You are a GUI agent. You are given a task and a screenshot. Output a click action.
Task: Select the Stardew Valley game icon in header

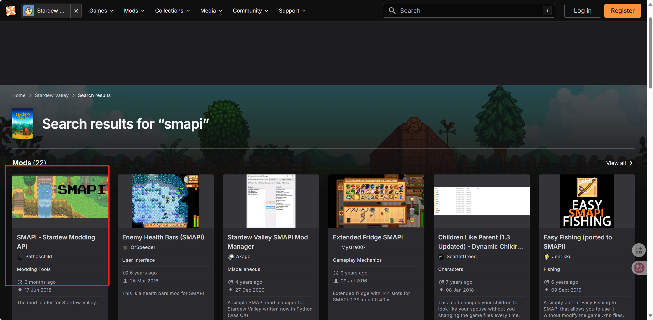[28, 11]
